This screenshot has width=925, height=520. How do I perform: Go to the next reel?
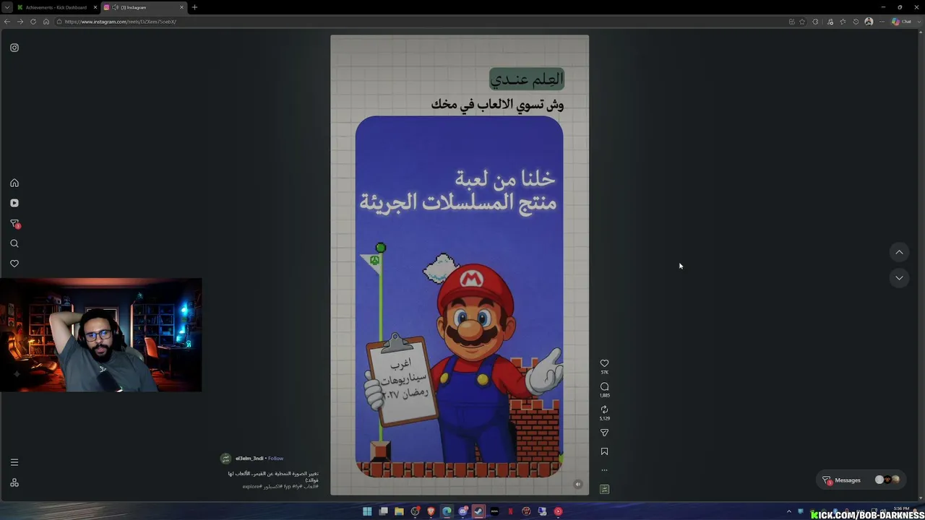(899, 278)
